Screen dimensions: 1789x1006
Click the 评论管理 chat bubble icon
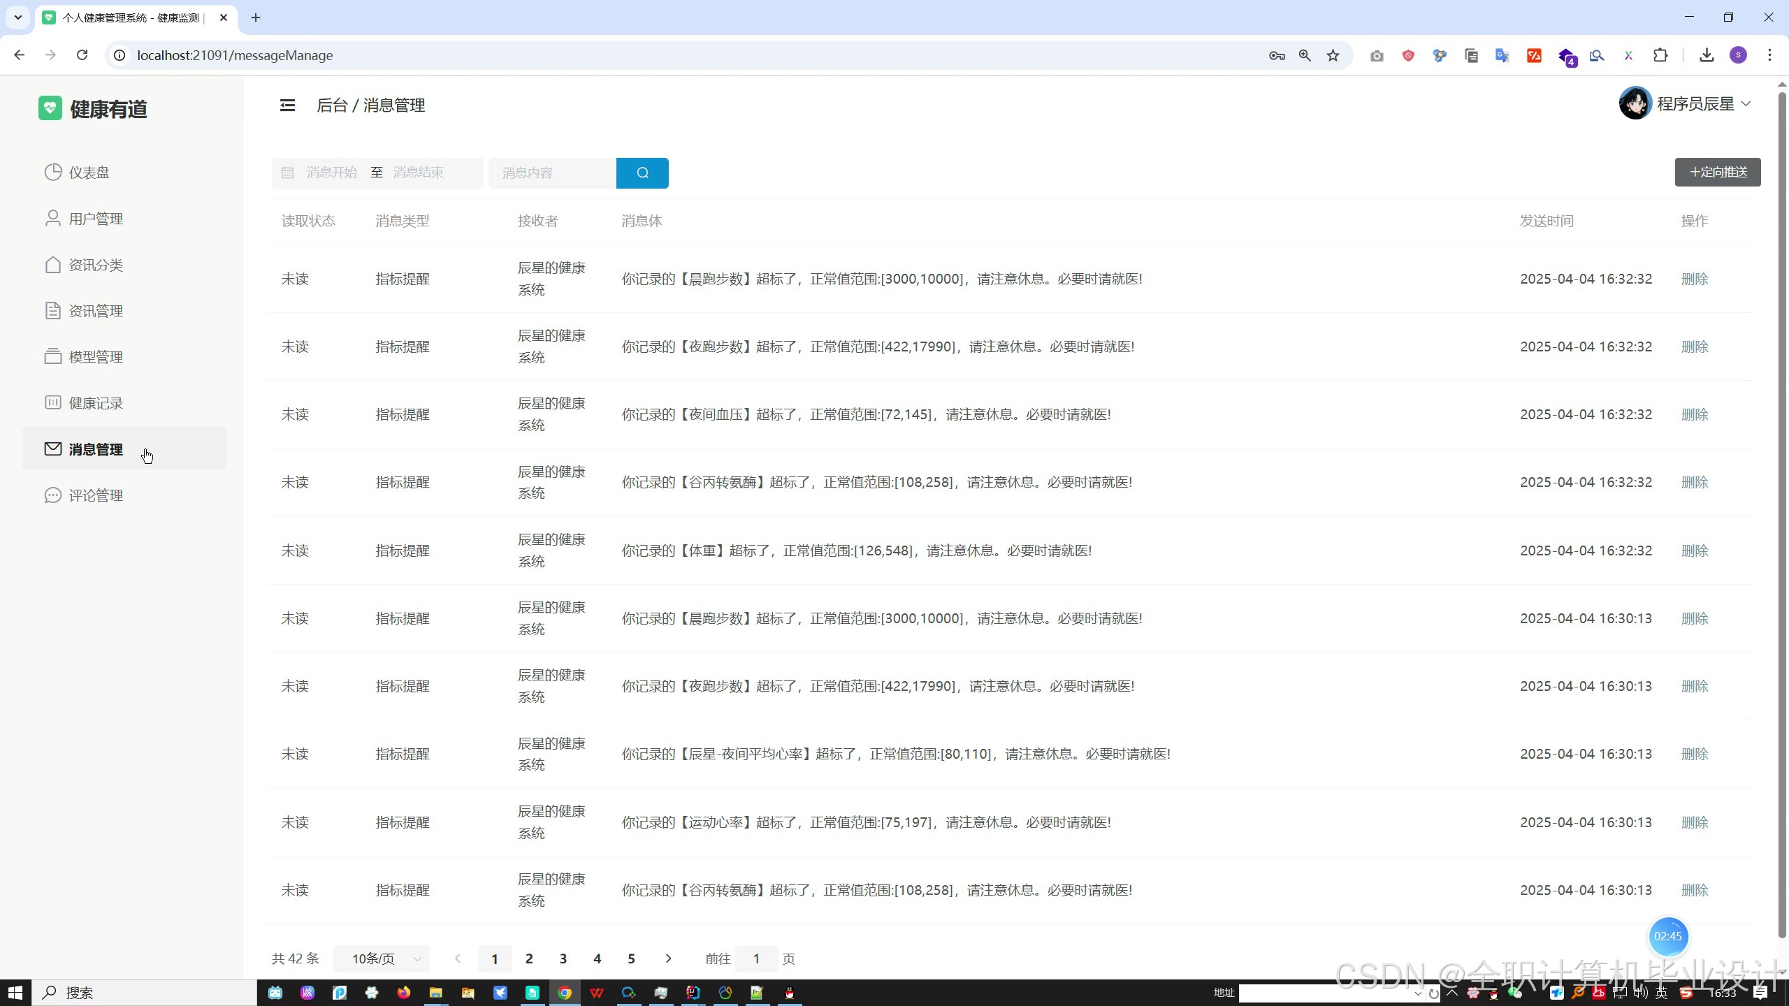click(53, 495)
